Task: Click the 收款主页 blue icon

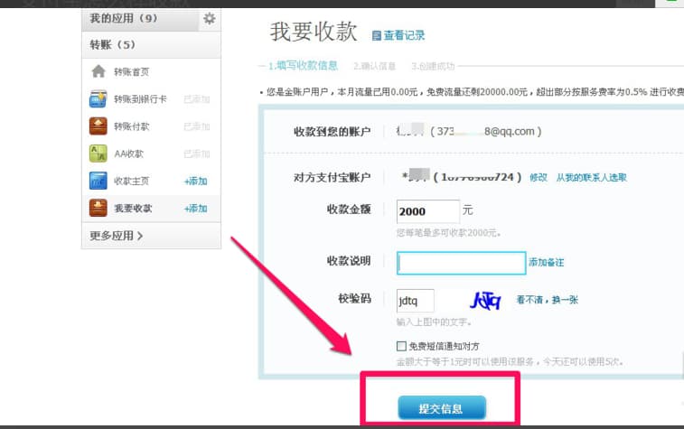Action: (98, 181)
